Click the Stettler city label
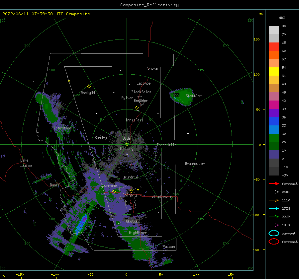Screen dimensions: 299x279 (194, 96)
